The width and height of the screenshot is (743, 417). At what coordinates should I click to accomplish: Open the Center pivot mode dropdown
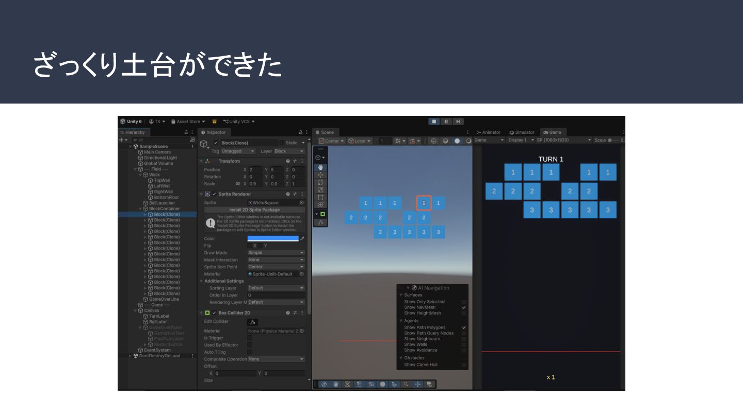[331, 141]
